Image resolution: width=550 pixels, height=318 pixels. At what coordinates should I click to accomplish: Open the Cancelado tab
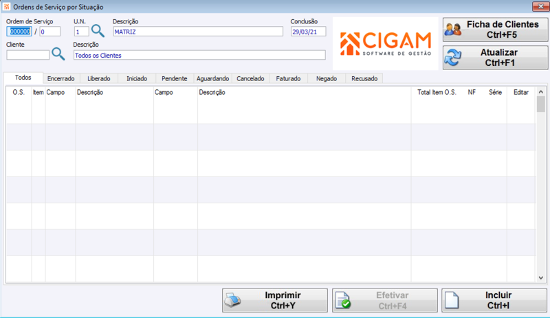[250, 78]
